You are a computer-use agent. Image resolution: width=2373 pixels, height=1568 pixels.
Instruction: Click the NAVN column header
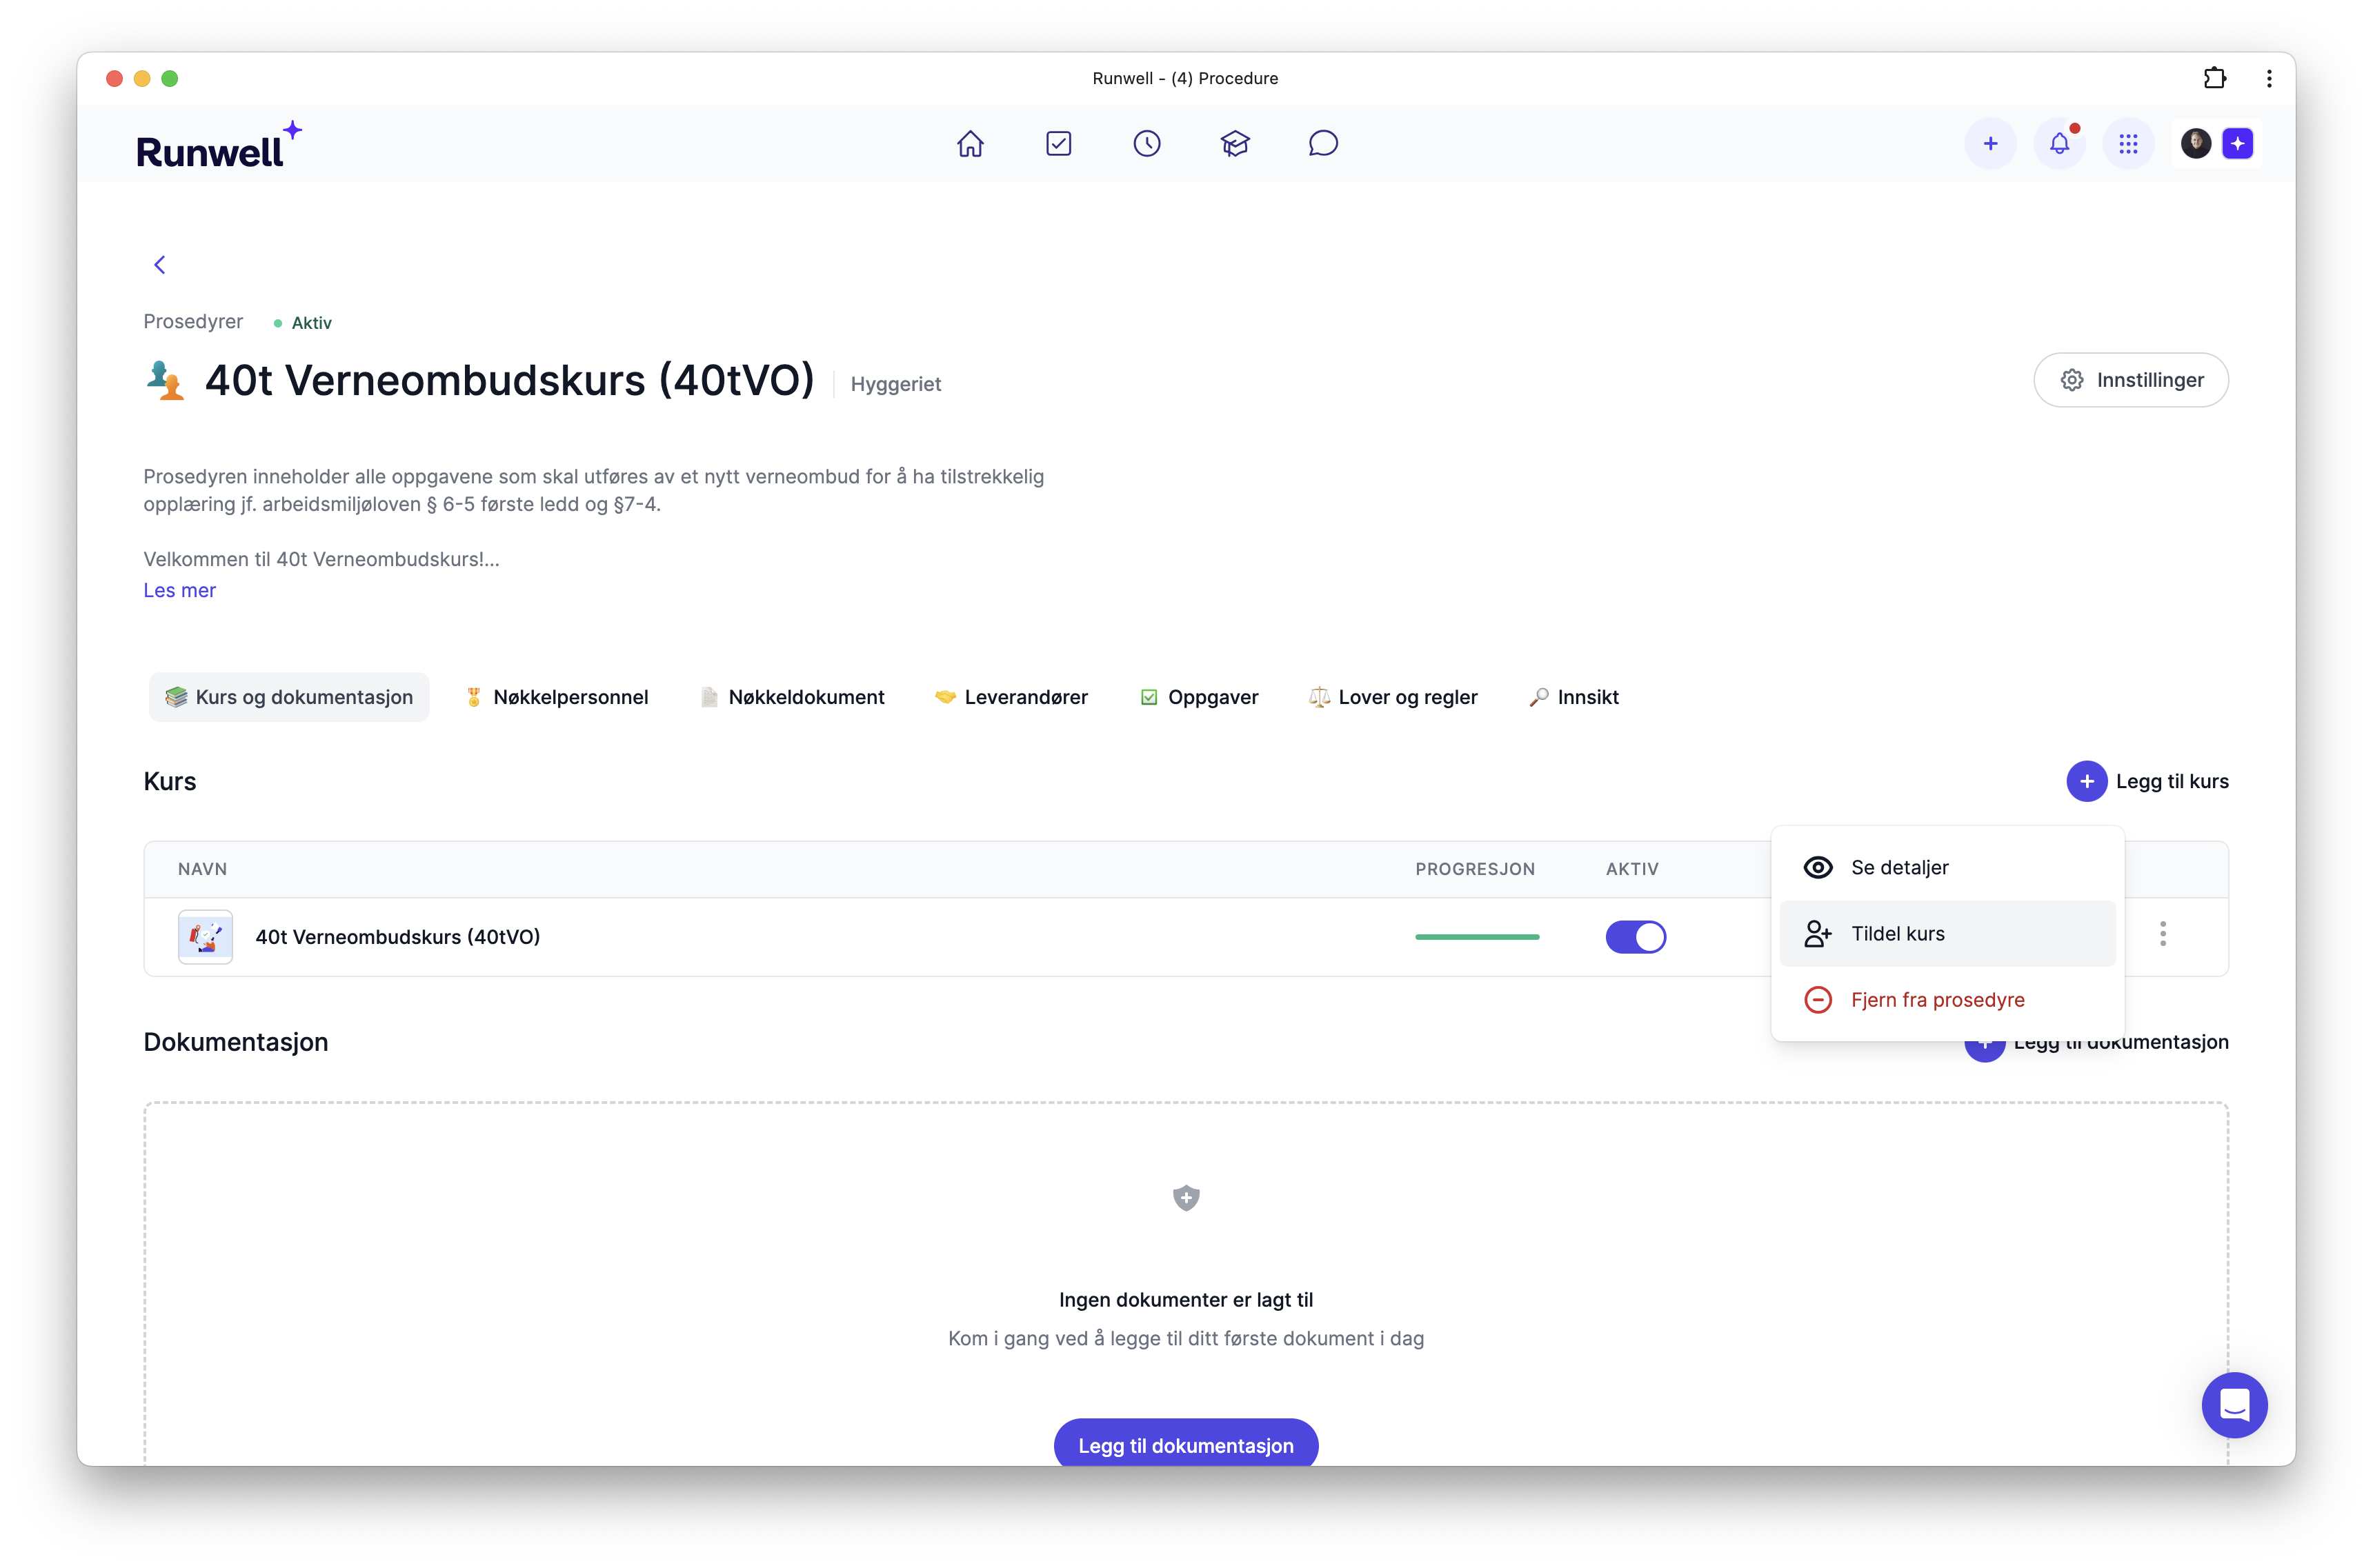click(202, 869)
